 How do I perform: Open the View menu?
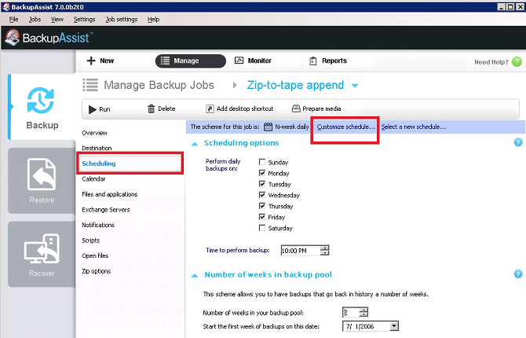point(57,20)
